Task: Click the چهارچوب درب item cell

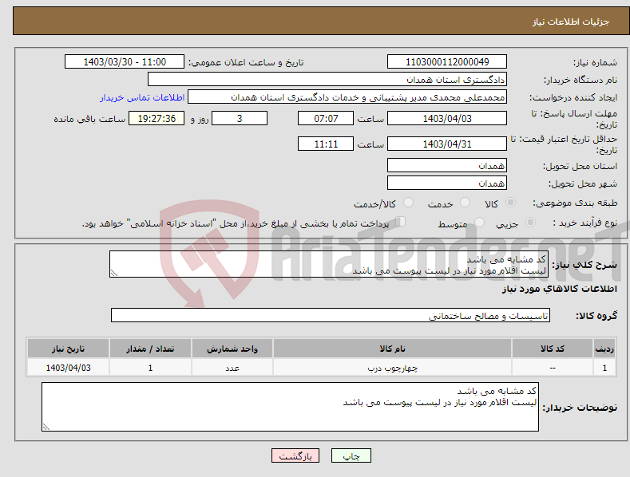Action: point(392,368)
